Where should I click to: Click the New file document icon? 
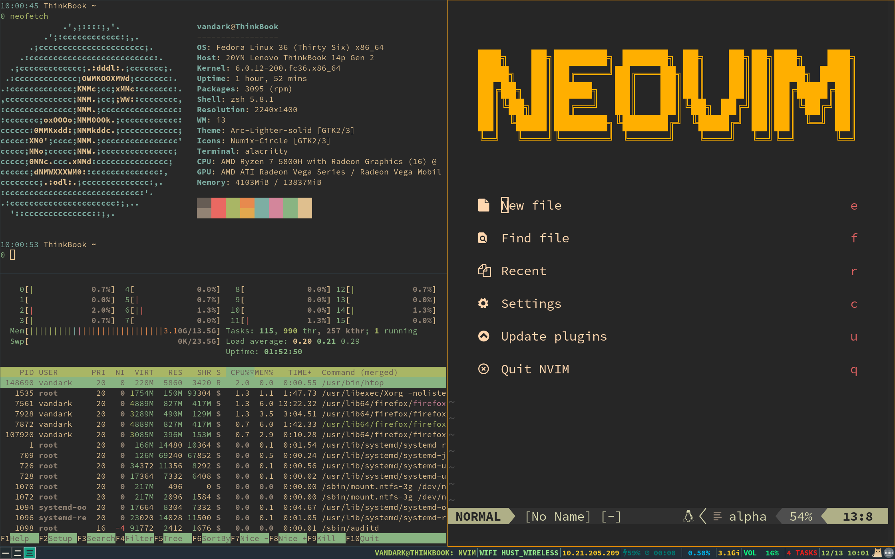[x=483, y=205]
